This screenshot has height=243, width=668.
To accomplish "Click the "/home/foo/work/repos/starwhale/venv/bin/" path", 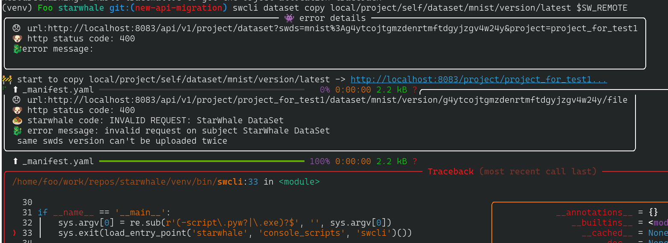I will pyautogui.click(x=115, y=182).
